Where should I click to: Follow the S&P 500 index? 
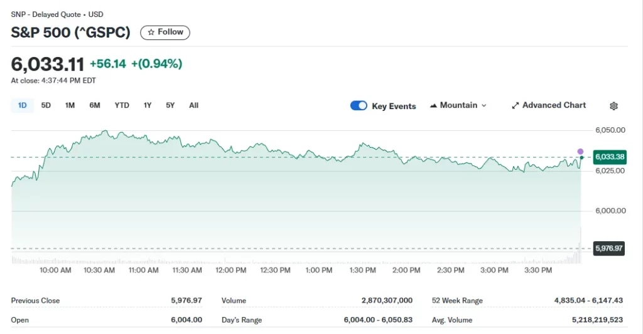(x=165, y=33)
